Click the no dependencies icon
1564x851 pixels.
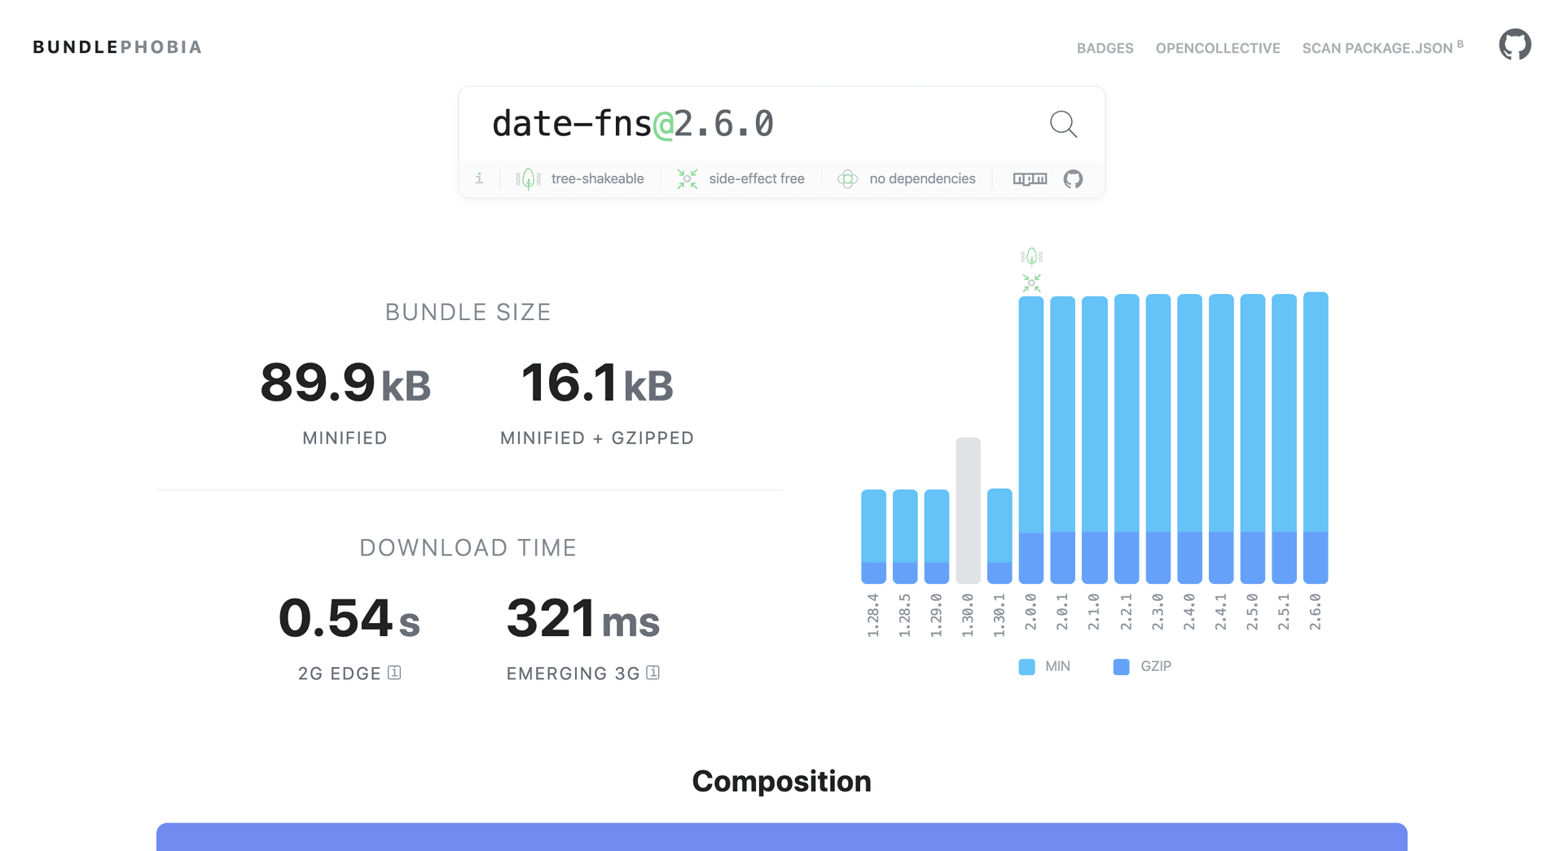click(848, 178)
